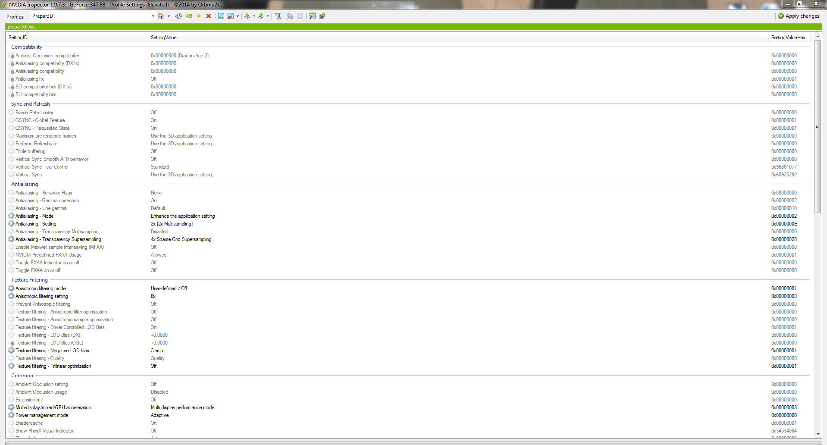Click gear icon beside Negative LOD bias
827x445 pixels.
click(12, 351)
